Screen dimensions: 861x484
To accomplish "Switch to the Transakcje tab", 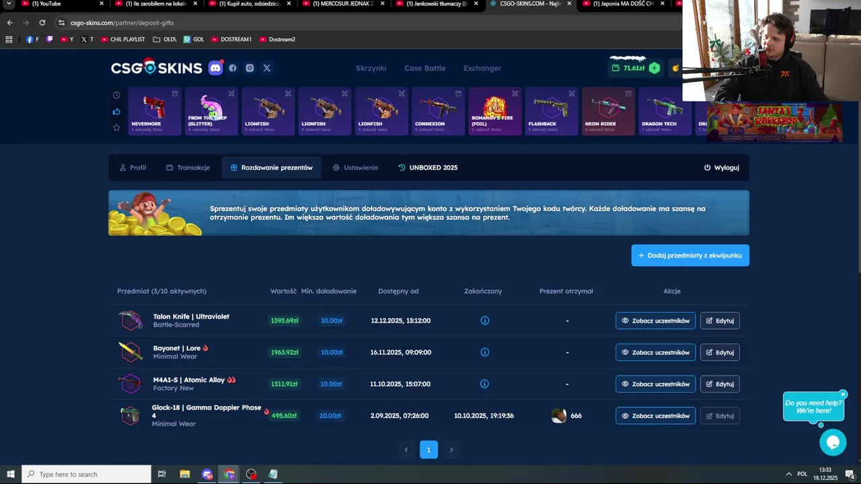I will (188, 167).
